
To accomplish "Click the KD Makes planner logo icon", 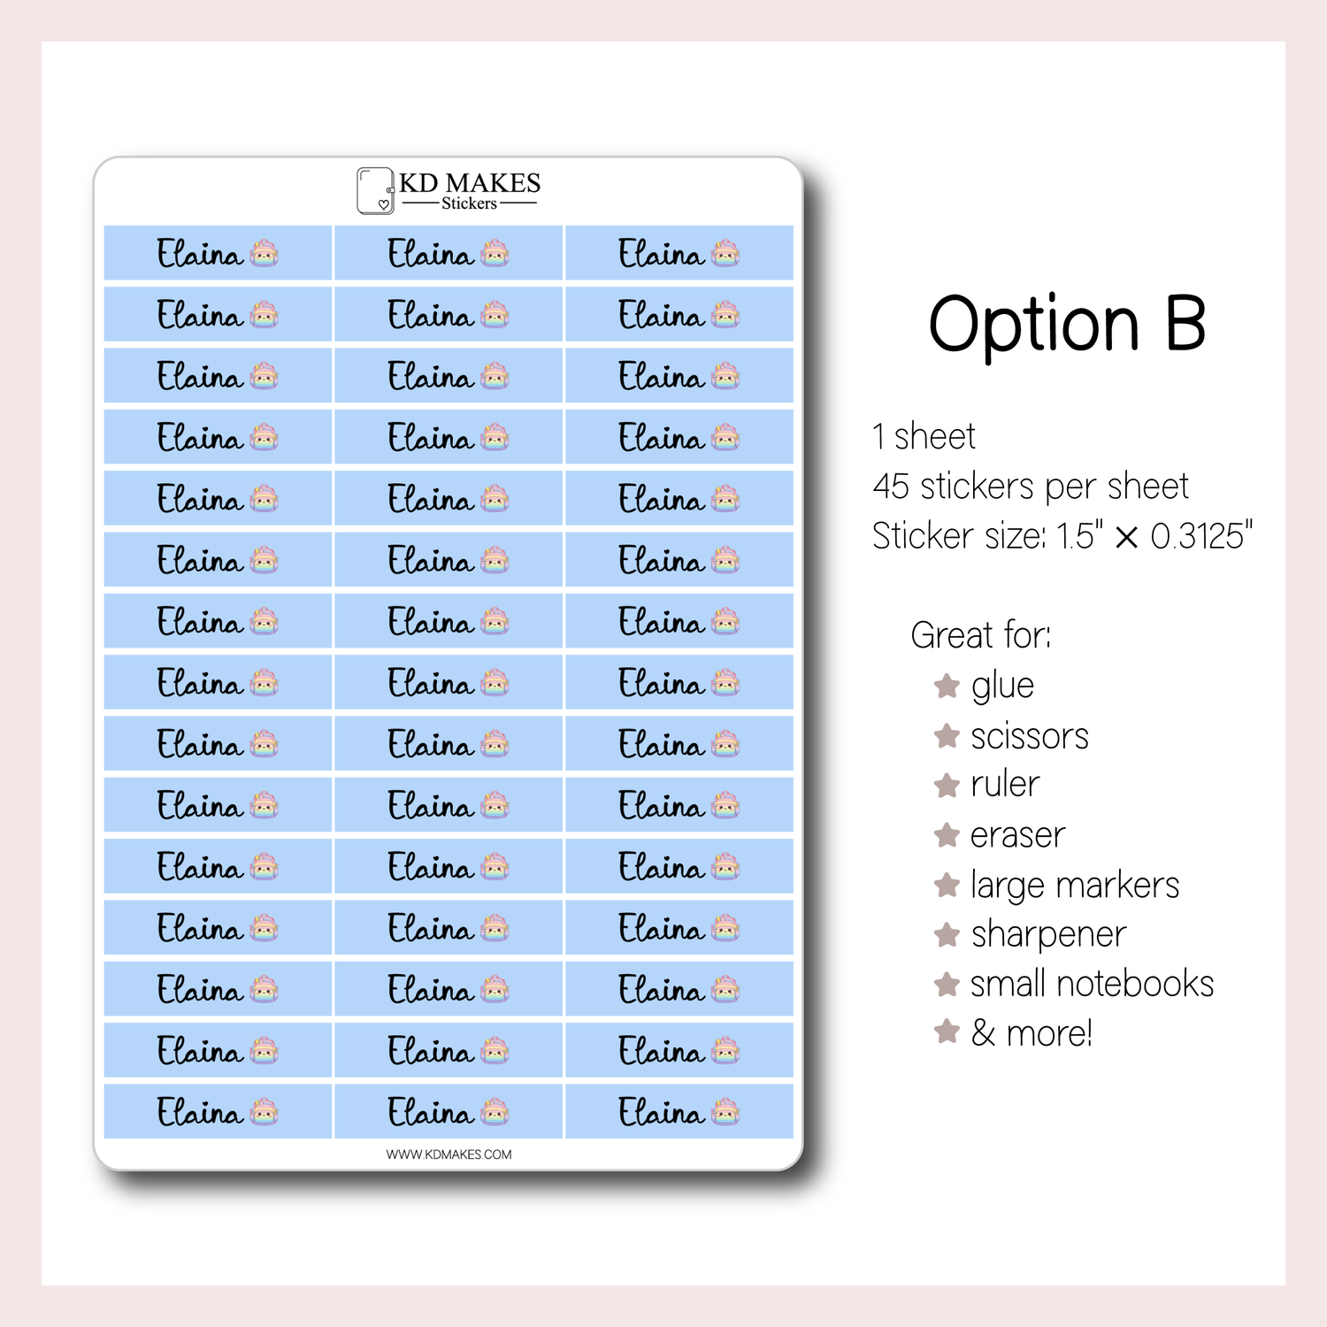I will 376,190.
